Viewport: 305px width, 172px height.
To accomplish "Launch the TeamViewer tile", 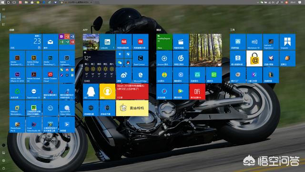I will coord(34,92).
